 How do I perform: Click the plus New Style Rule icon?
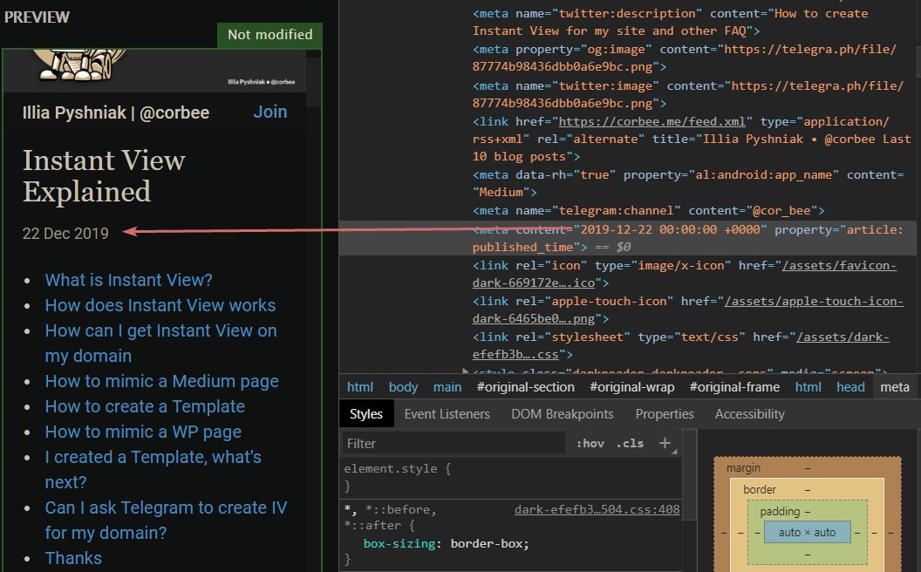pyautogui.click(x=665, y=443)
